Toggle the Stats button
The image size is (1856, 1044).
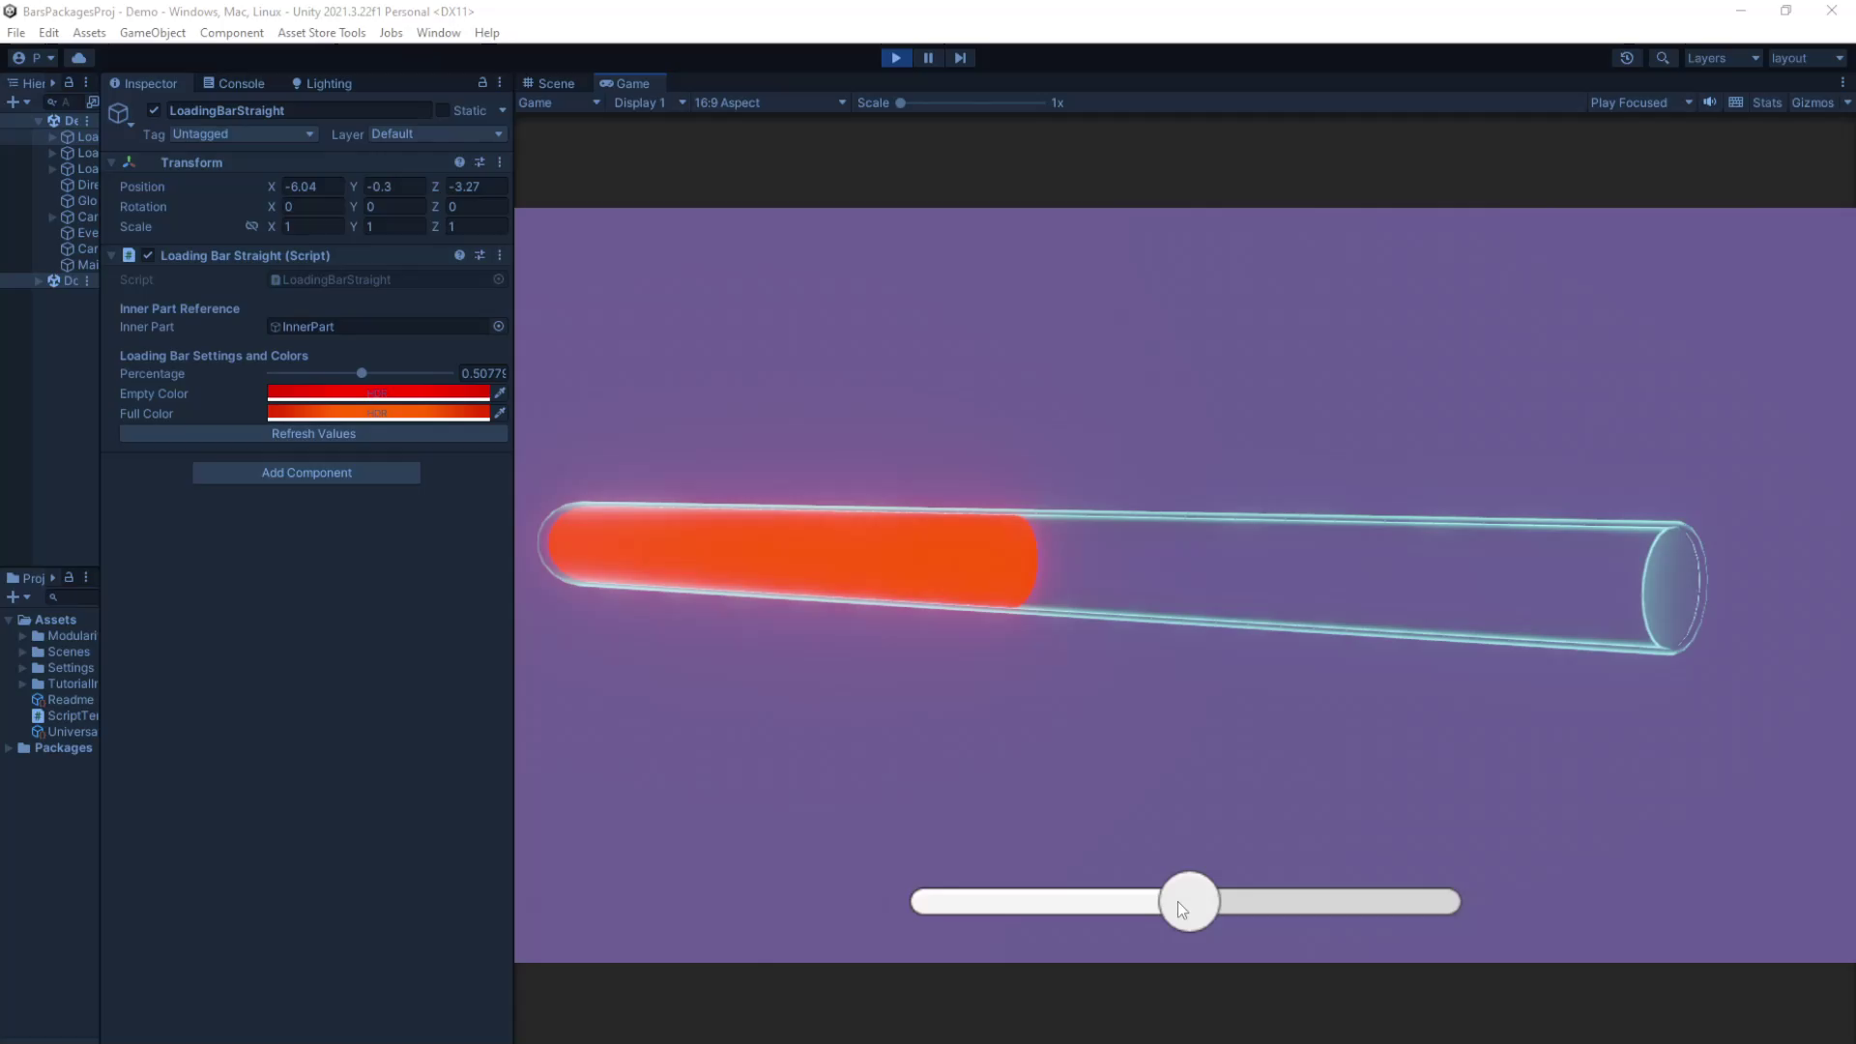(x=1767, y=102)
